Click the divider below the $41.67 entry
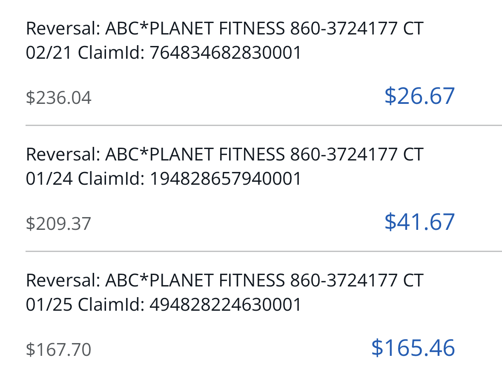Image resolution: width=502 pixels, height=375 pixels. [x=264, y=252]
